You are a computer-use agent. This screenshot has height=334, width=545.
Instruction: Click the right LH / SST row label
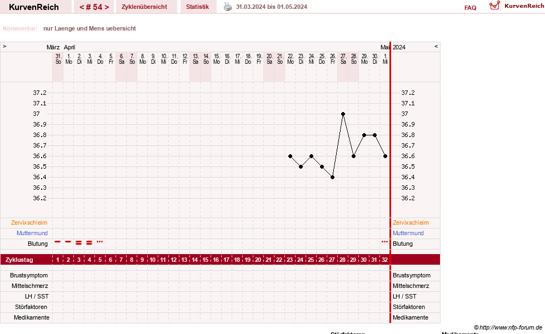click(x=404, y=296)
